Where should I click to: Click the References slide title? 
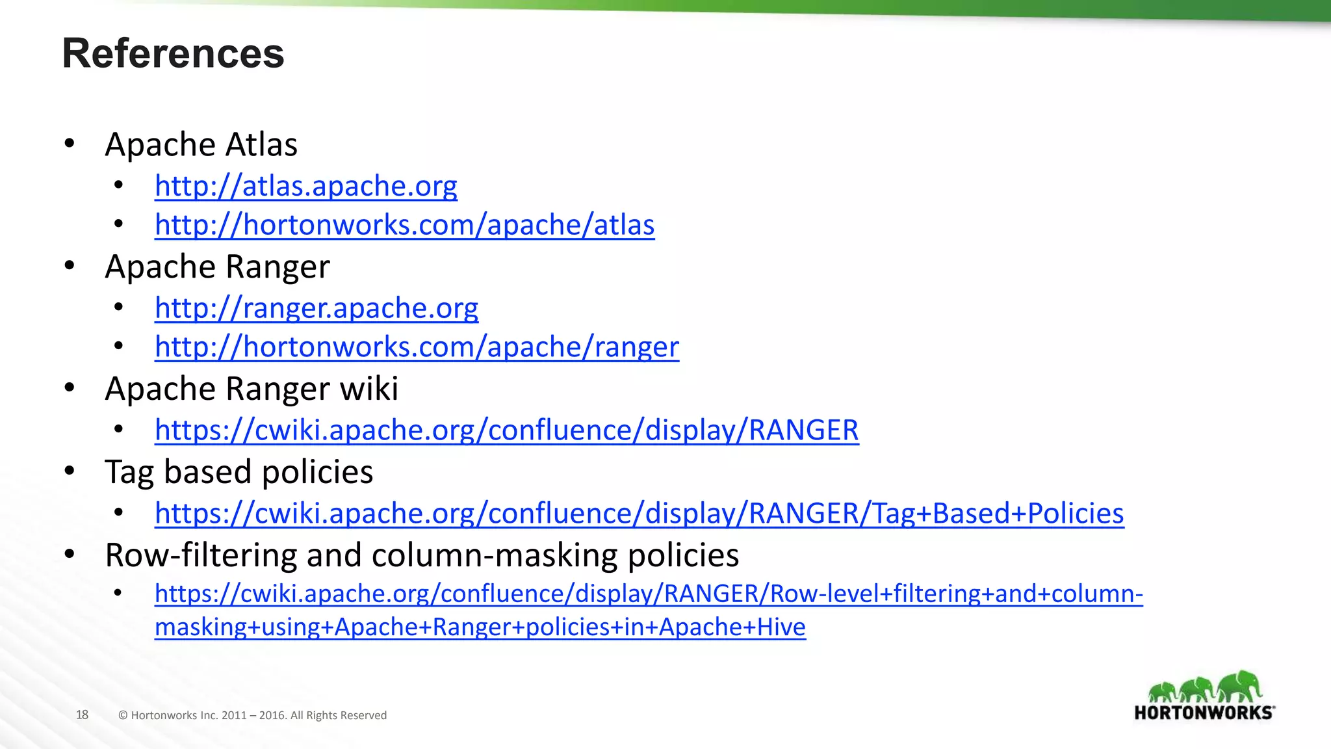(x=174, y=53)
